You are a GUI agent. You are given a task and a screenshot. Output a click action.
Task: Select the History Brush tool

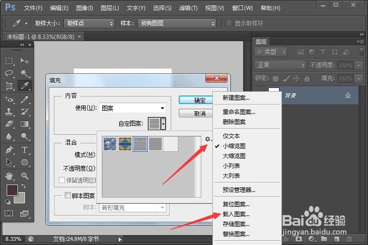25,112
